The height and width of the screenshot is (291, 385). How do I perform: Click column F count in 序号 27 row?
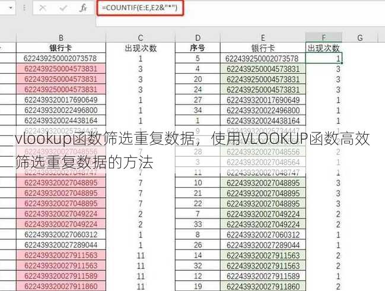324,100
